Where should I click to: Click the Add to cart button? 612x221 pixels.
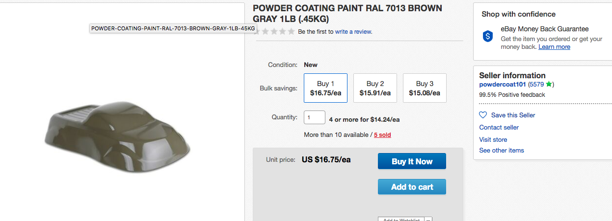[412, 187]
